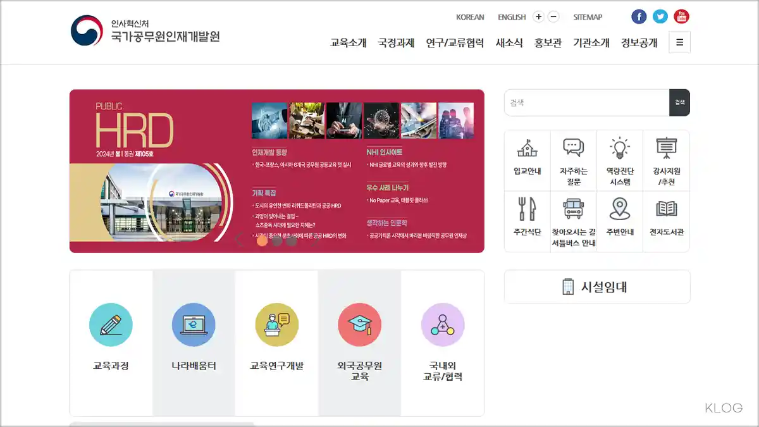Open the 시설임대 facility rental page
The width and height of the screenshot is (759, 427).
pyautogui.click(x=596, y=286)
